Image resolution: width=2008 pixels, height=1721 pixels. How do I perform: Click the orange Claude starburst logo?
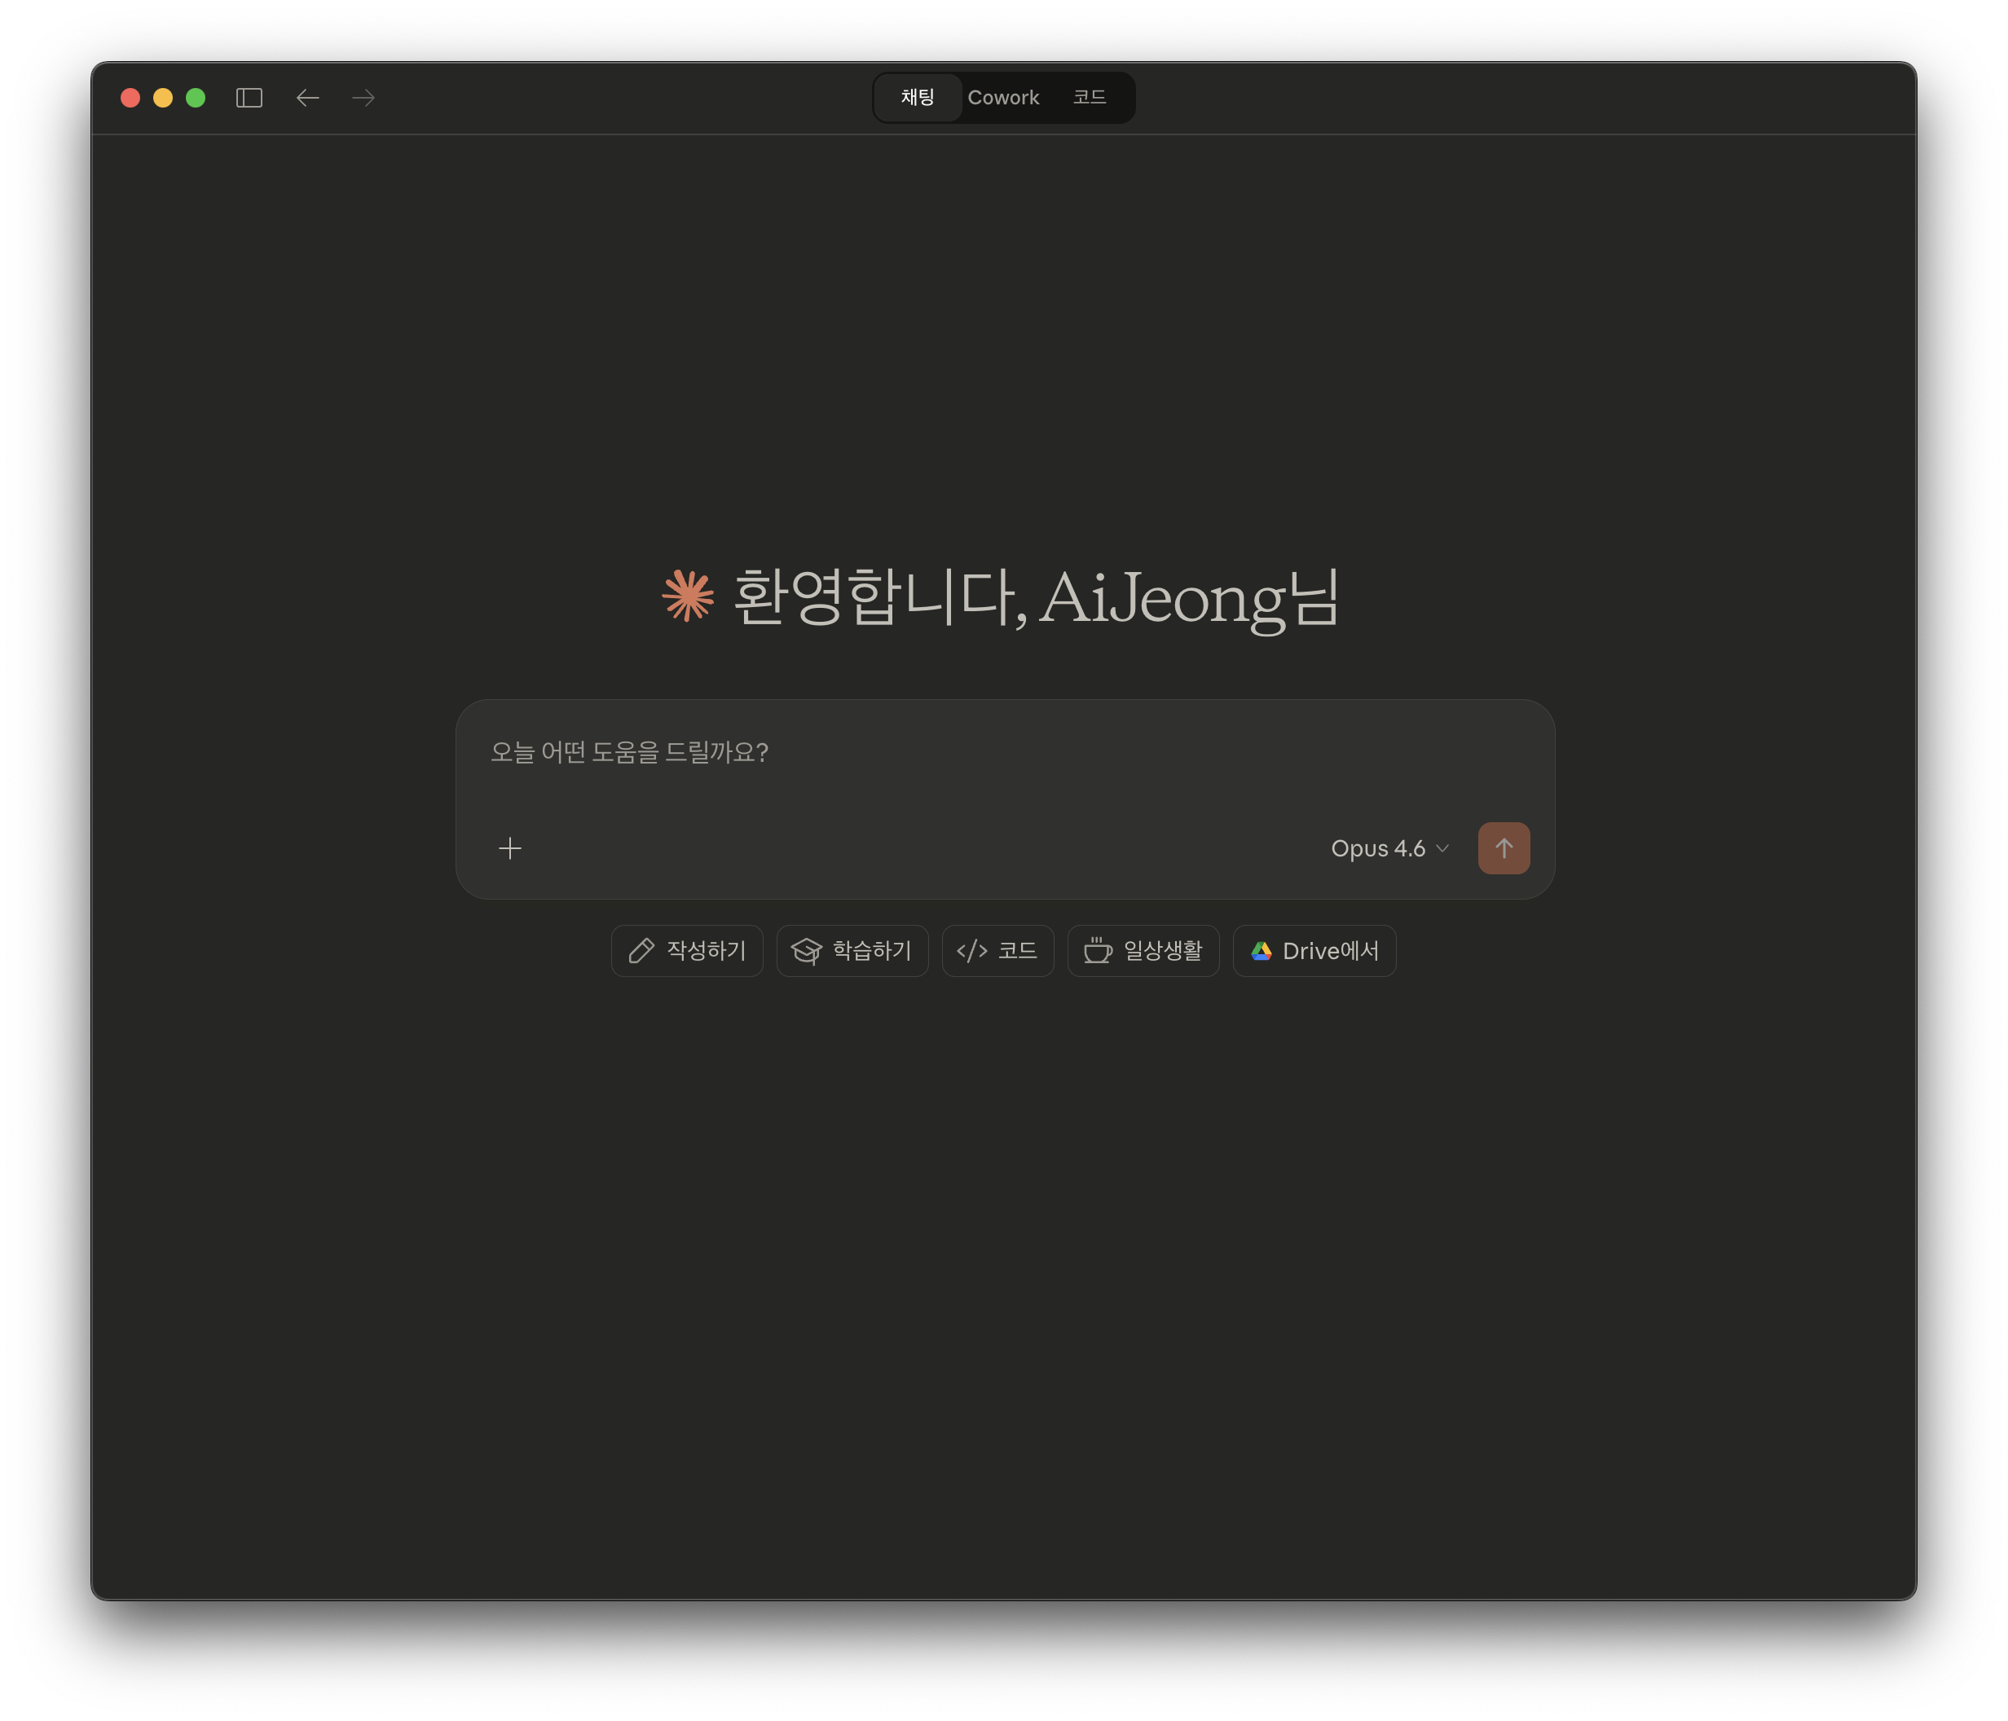pos(687,596)
